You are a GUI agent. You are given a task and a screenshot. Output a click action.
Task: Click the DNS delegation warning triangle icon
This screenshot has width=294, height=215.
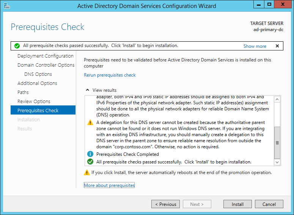point(90,122)
